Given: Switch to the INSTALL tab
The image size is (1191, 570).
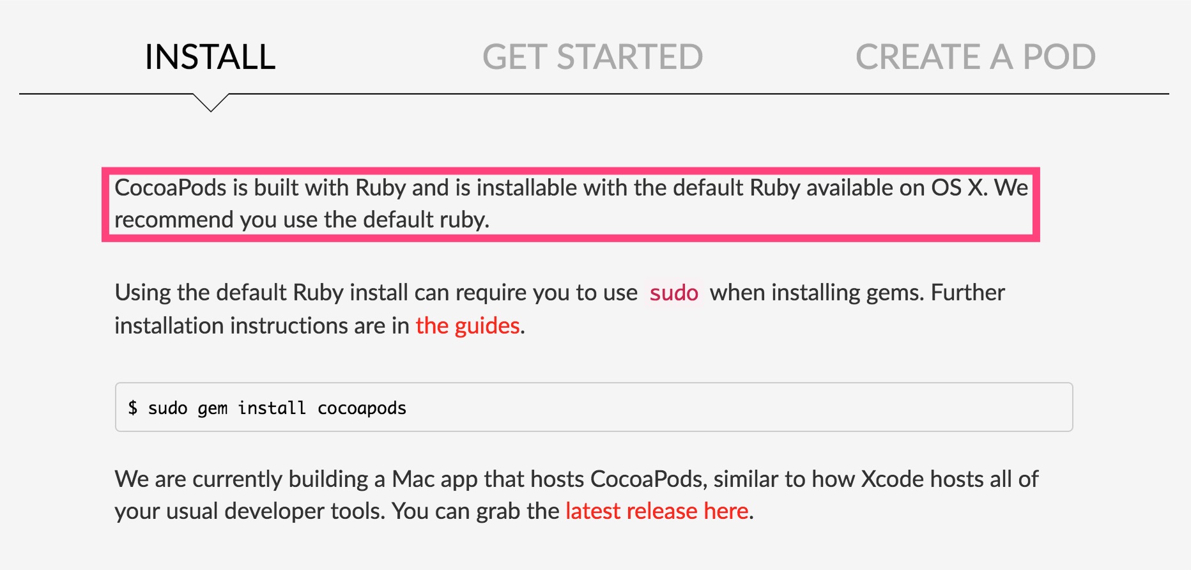Looking at the screenshot, I should [x=210, y=57].
